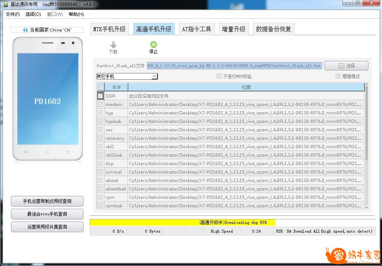Switch to the MTK手机升级 tab

(109, 29)
